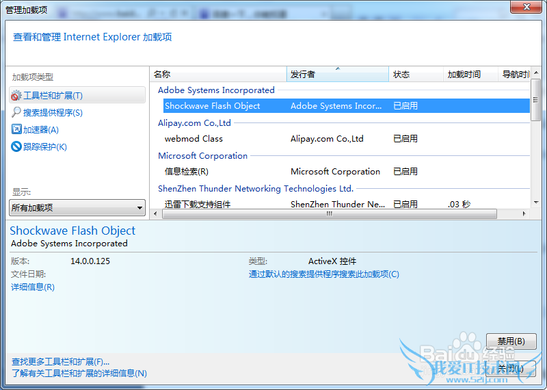Image resolution: width=547 pixels, height=390 pixels.
Task: Click the ShenZhen Thunder Ne... publisher cell
Action: [x=338, y=205]
